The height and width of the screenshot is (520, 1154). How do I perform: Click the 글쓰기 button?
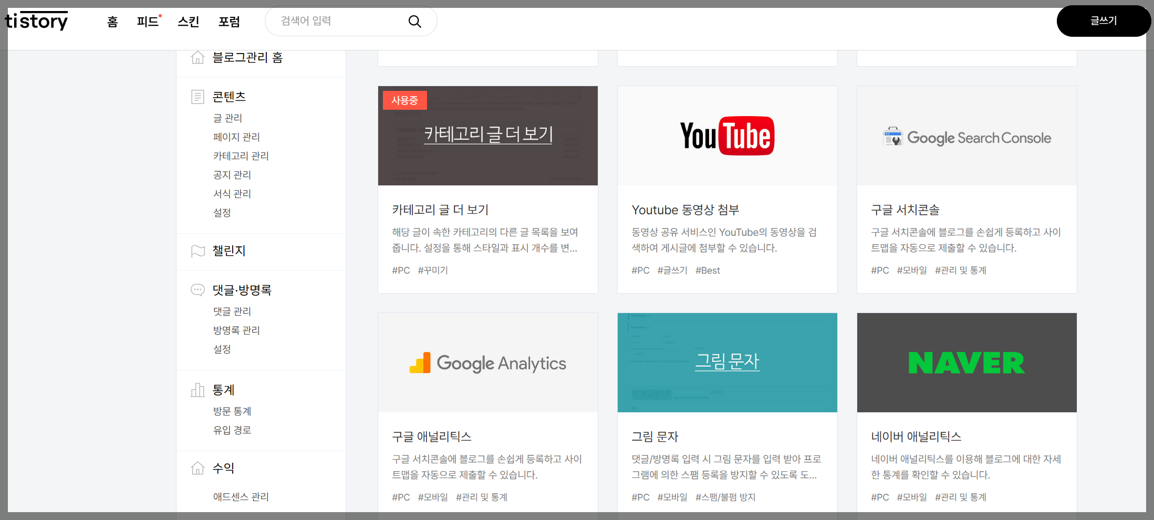pyautogui.click(x=1104, y=21)
